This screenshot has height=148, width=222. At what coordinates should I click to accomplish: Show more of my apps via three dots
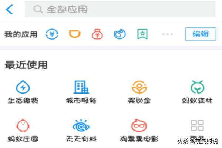(168, 34)
